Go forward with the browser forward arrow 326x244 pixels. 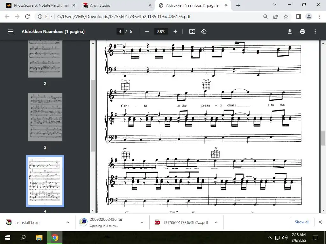tap(17, 17)
